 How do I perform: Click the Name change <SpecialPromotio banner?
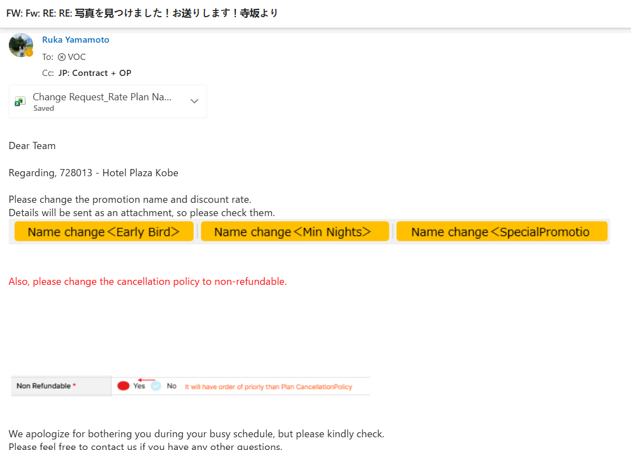pos(502,232)
